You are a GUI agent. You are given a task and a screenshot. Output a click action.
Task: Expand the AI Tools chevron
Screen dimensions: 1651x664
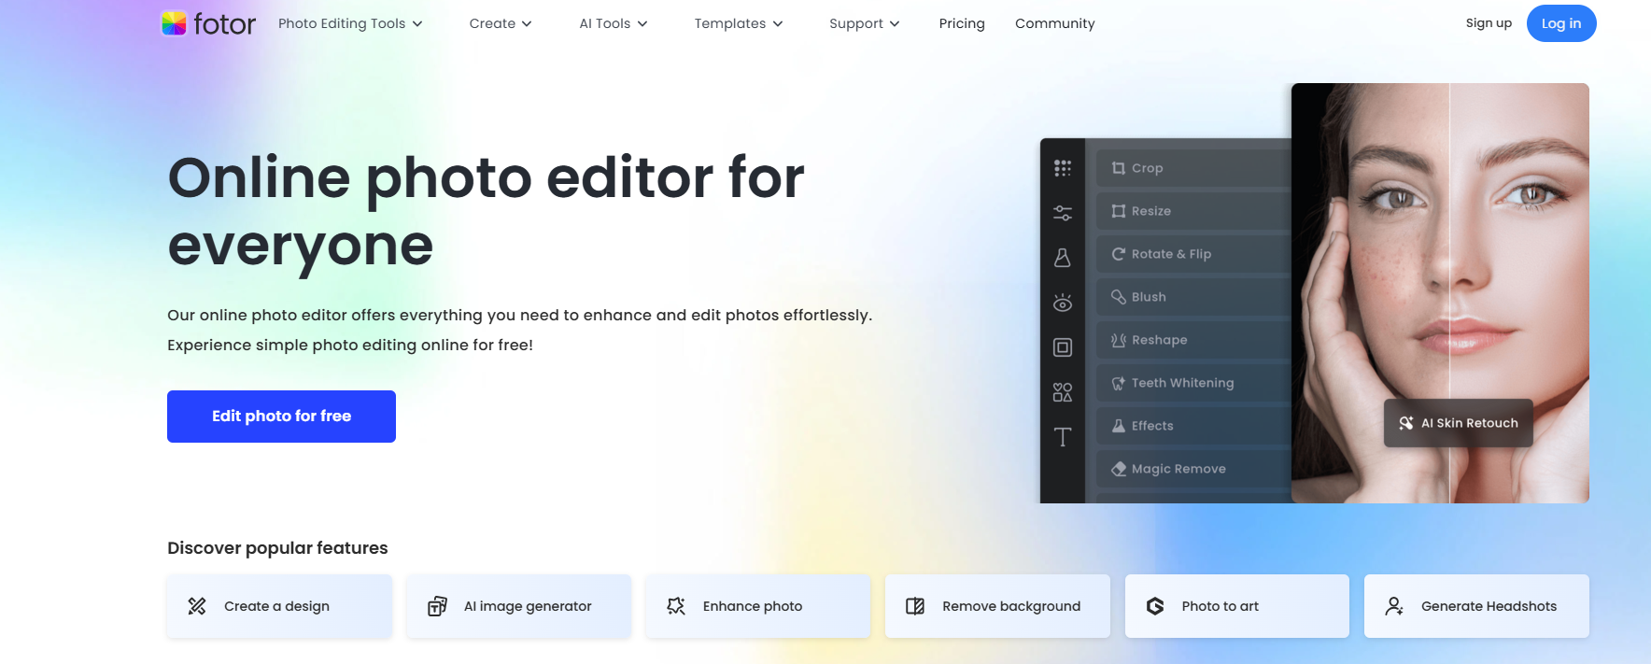pyautogui.click(x=642, y=24)
